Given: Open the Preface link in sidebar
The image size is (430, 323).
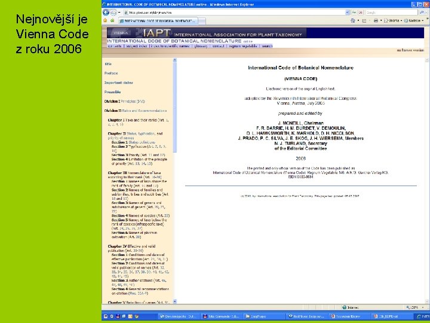Looking at the screenshot, I should 111,74.
